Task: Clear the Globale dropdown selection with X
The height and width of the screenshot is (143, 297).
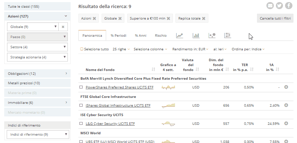Action: tap(63, 27)
